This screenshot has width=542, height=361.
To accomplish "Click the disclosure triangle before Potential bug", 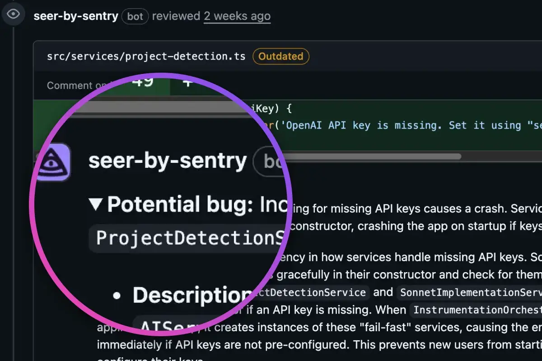I will [96, 204].
